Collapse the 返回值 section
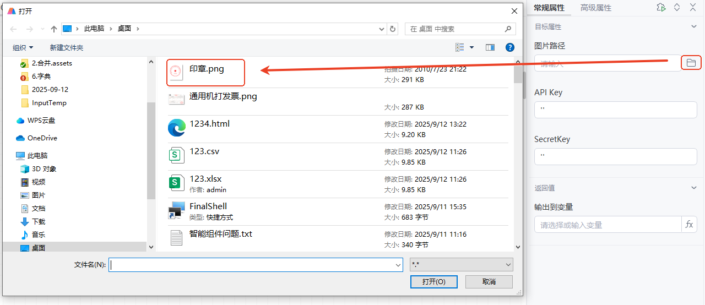 [x=694, y=188]
